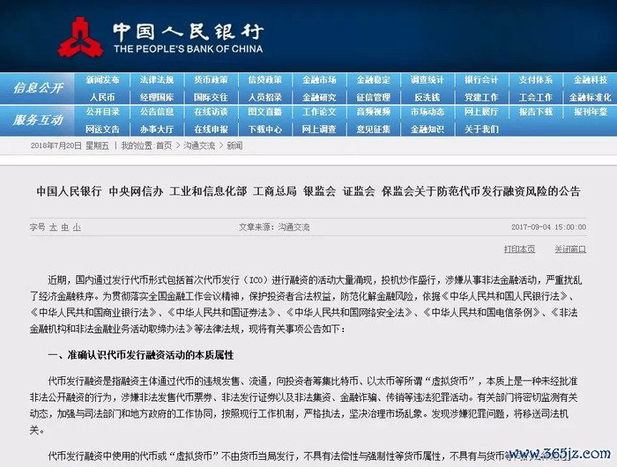
Task: Click the 打印本页 print link
Action: coord(519,249)
